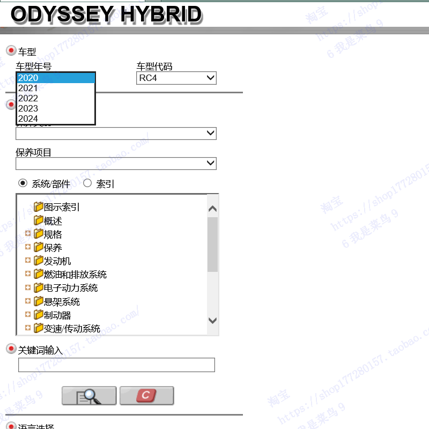Expand the 燃油和排放系统 tree node
429x429 pixels.
pyautogui.click(x=28, y=273)
